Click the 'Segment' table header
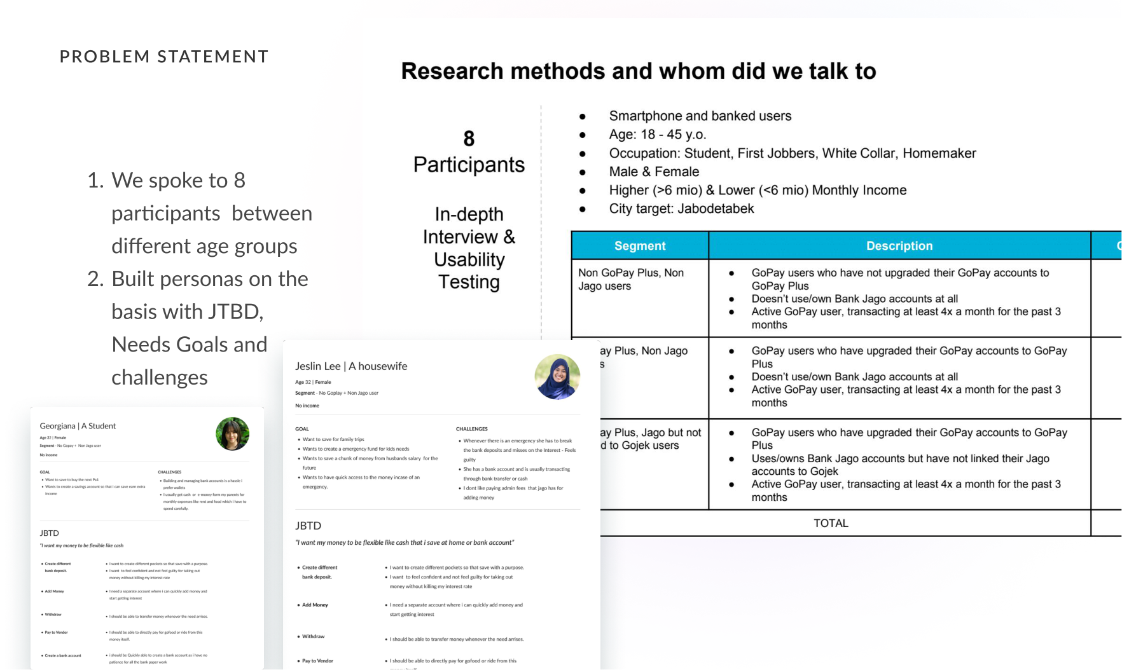The width and height of the screenshot is (1122, 670). [x=640, y=246]
